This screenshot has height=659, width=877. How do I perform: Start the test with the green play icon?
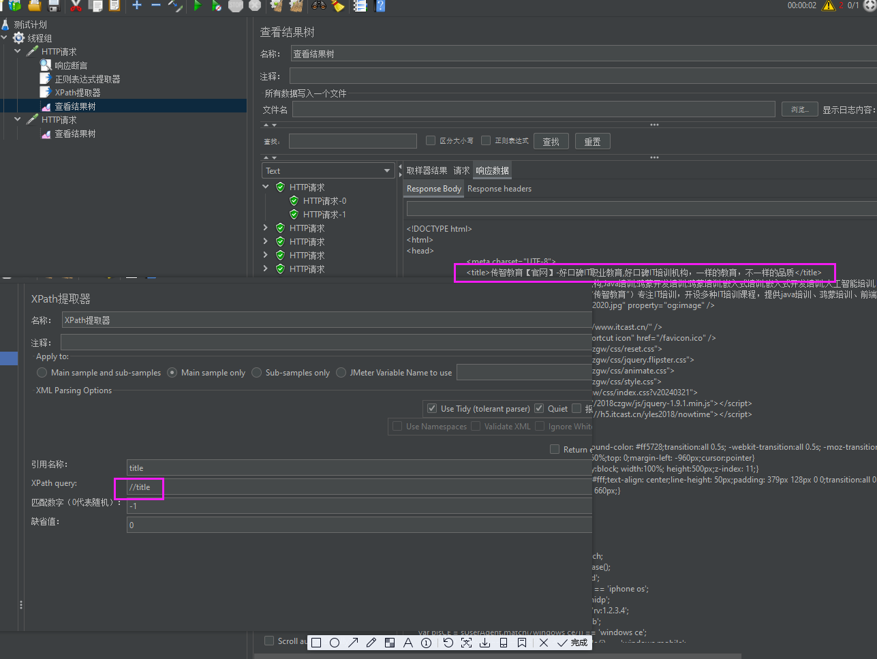pyautogui.click(x=198, y=5)
